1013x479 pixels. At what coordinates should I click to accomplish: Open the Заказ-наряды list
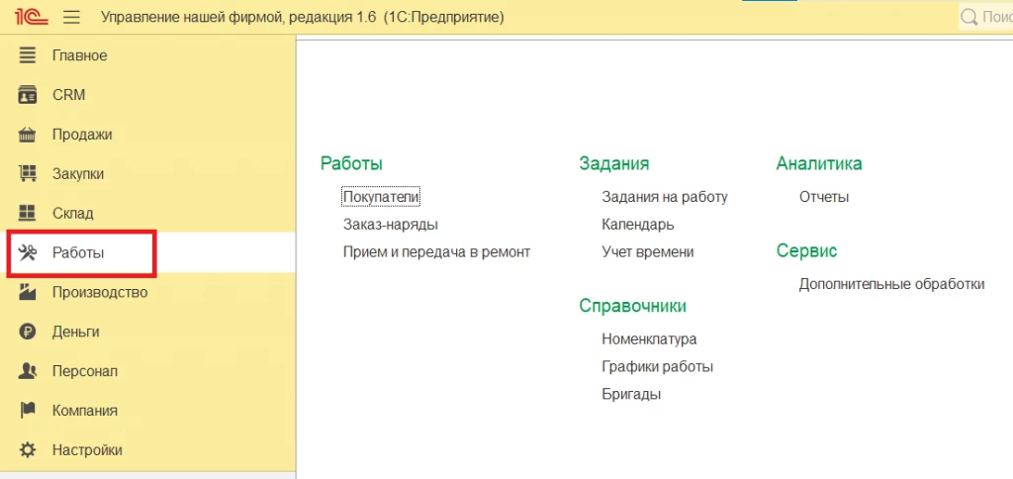(391, 225)
